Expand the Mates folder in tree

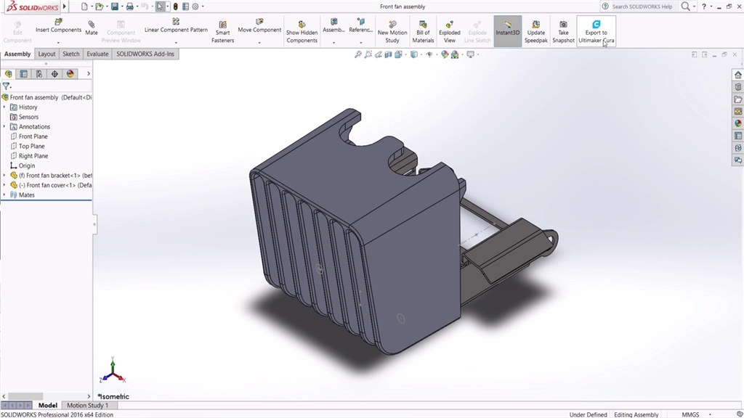(4, 195)
